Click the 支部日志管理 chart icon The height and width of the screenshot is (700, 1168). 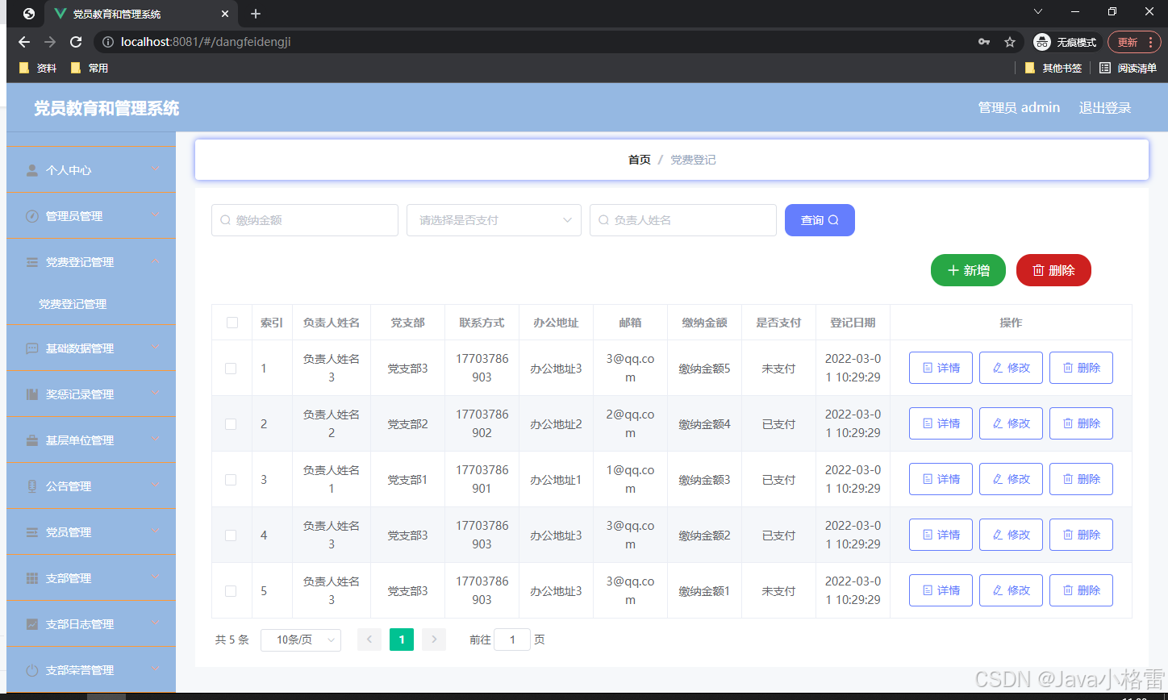pyautogui.click(x=31, y=623)
